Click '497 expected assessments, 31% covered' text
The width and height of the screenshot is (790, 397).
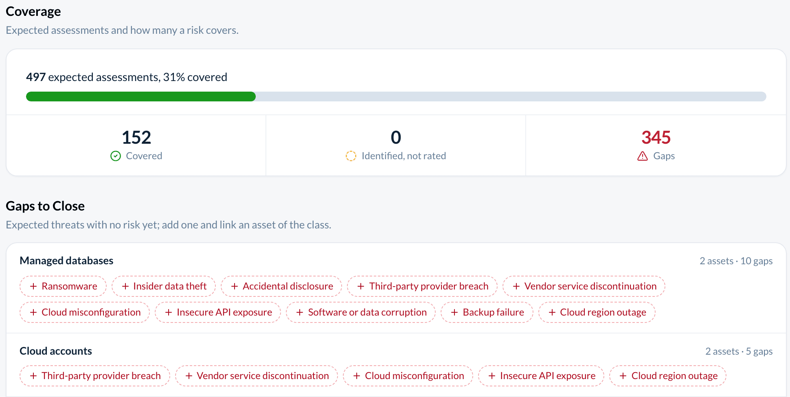[x=127, y=77]
